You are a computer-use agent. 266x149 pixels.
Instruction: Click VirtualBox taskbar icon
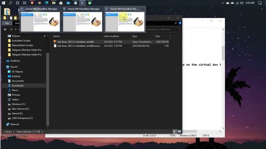[x=82, y=3]
